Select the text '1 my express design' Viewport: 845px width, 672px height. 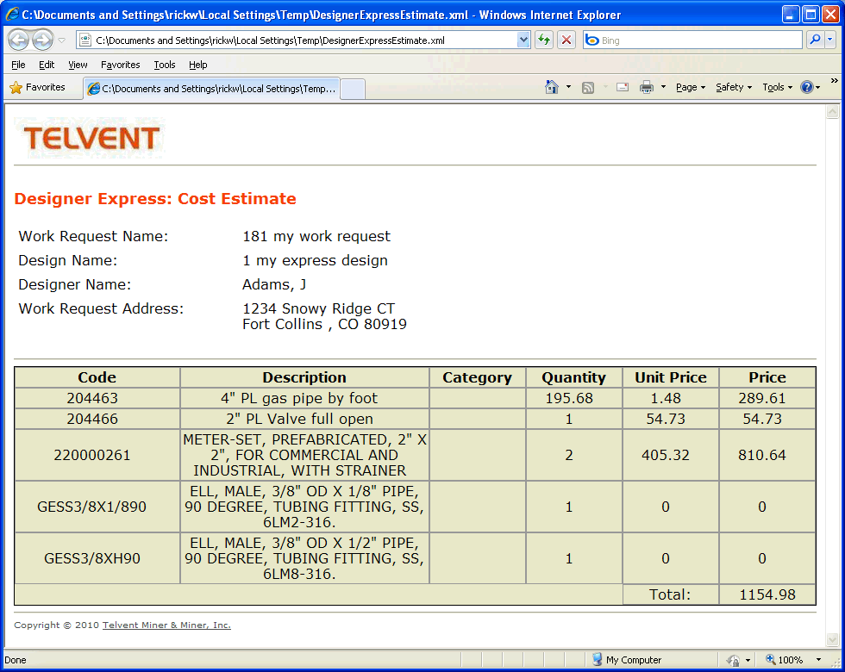pos(315,260)
